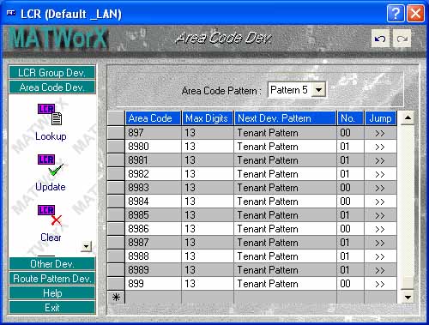Click the Jump column header
The height and width of the screenshot is (325, 429).
point(381,118)
